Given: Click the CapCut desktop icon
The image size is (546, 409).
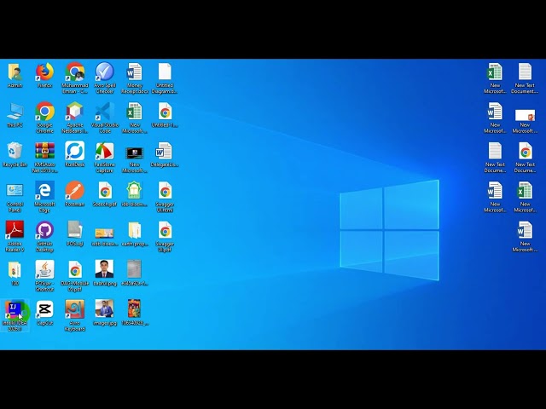Looking at the screenshot, I should pos(44,313).
